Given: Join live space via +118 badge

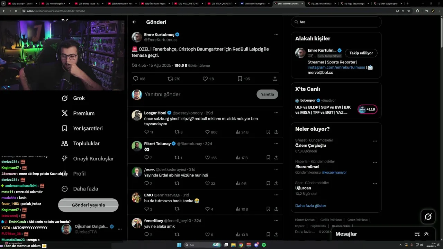Looking at the screenshot, I should (367, 109).
